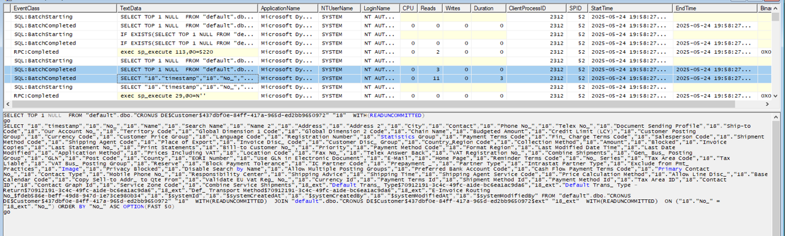Select the EndTime column header
Screen dimensions: 785x236
[715, 9]
